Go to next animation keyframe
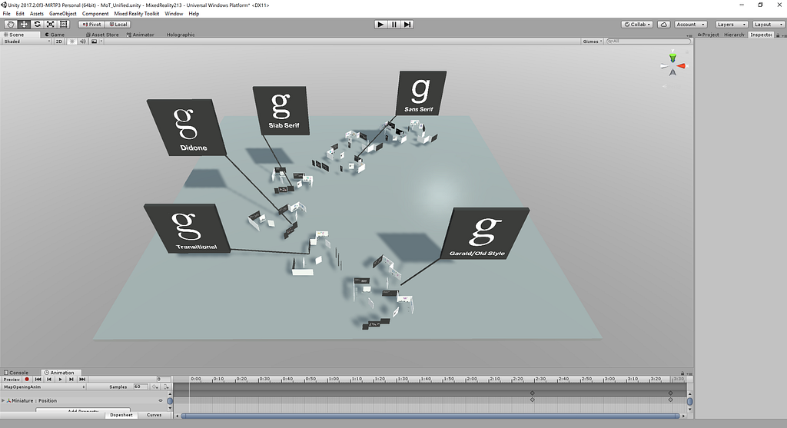Viewport: 787px width, 428px height. point(71,380)
